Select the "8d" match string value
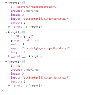 tap(19, 66)
